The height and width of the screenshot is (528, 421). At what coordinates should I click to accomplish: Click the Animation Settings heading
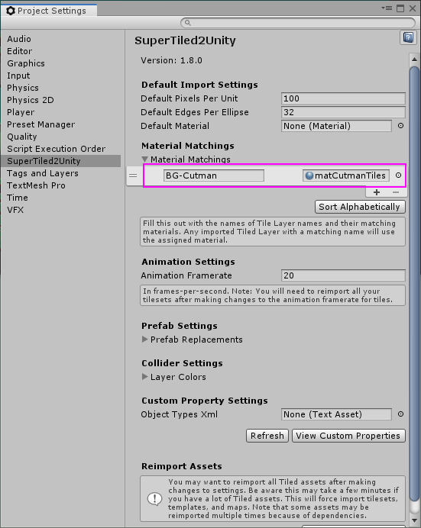coord(188,262)
